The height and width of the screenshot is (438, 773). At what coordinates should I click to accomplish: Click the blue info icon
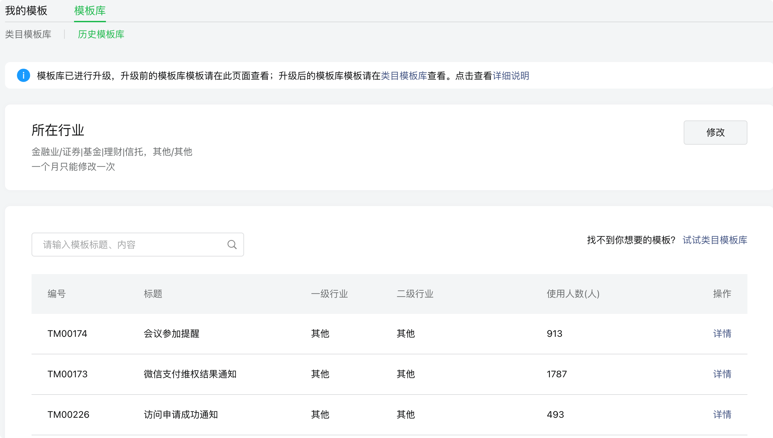[24, 76]
